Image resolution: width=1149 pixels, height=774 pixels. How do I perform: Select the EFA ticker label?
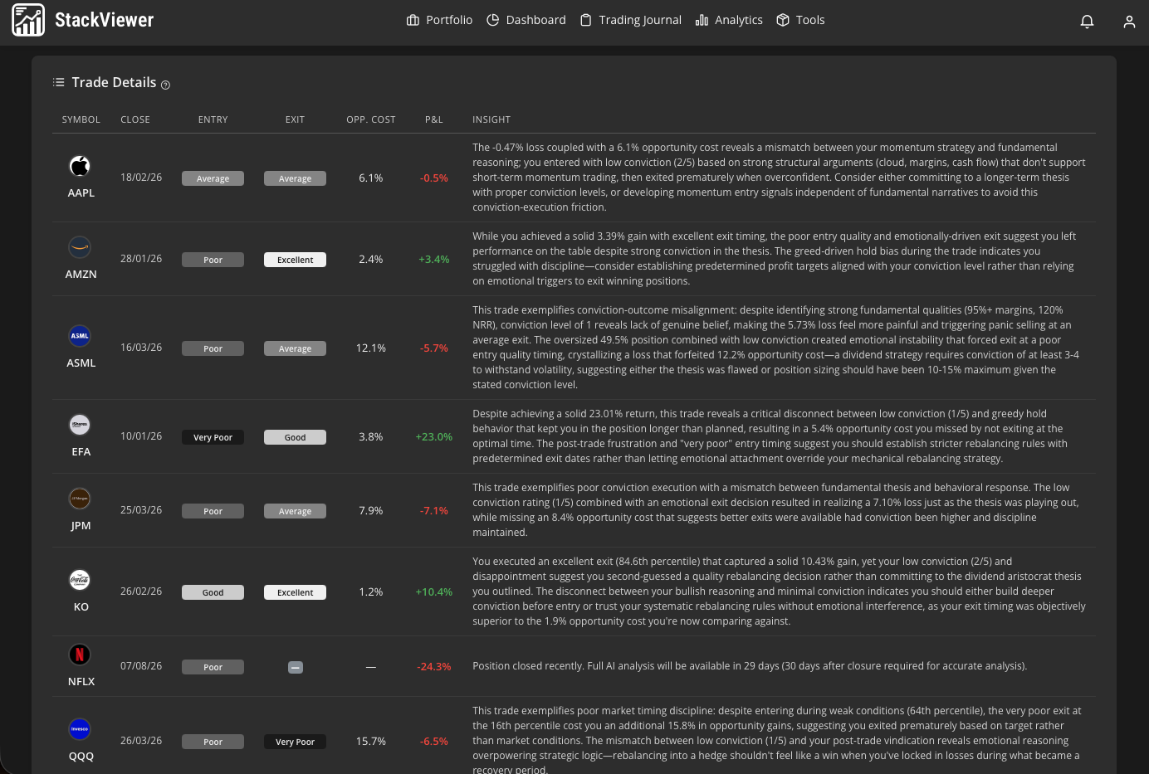(81, 451)
